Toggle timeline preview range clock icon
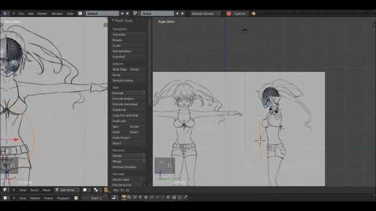Image resolution: width=376 pixels, height=211 pixels. point(76,198)
